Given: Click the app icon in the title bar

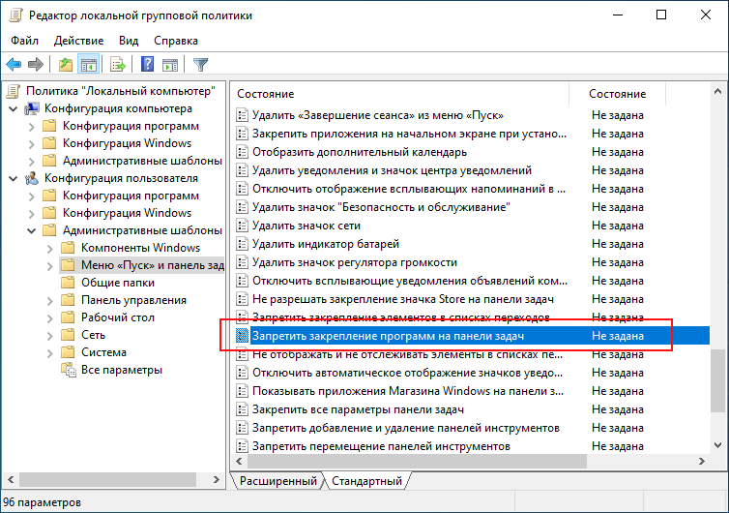Looking at the screenshot, I should coord(15,15).
